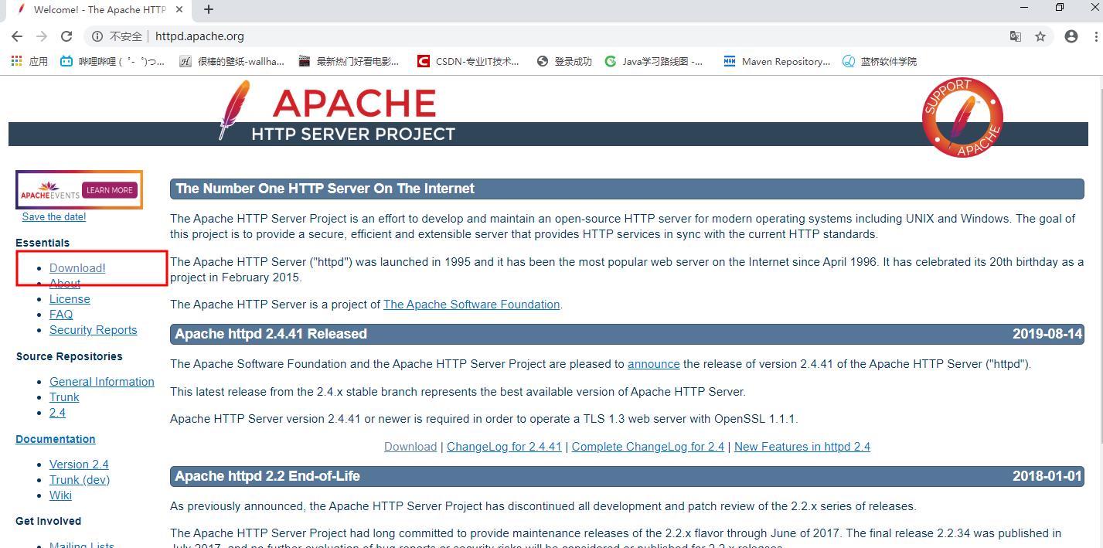Restore down the browser window
The image size is (1103, 548).
(1060, 8)
